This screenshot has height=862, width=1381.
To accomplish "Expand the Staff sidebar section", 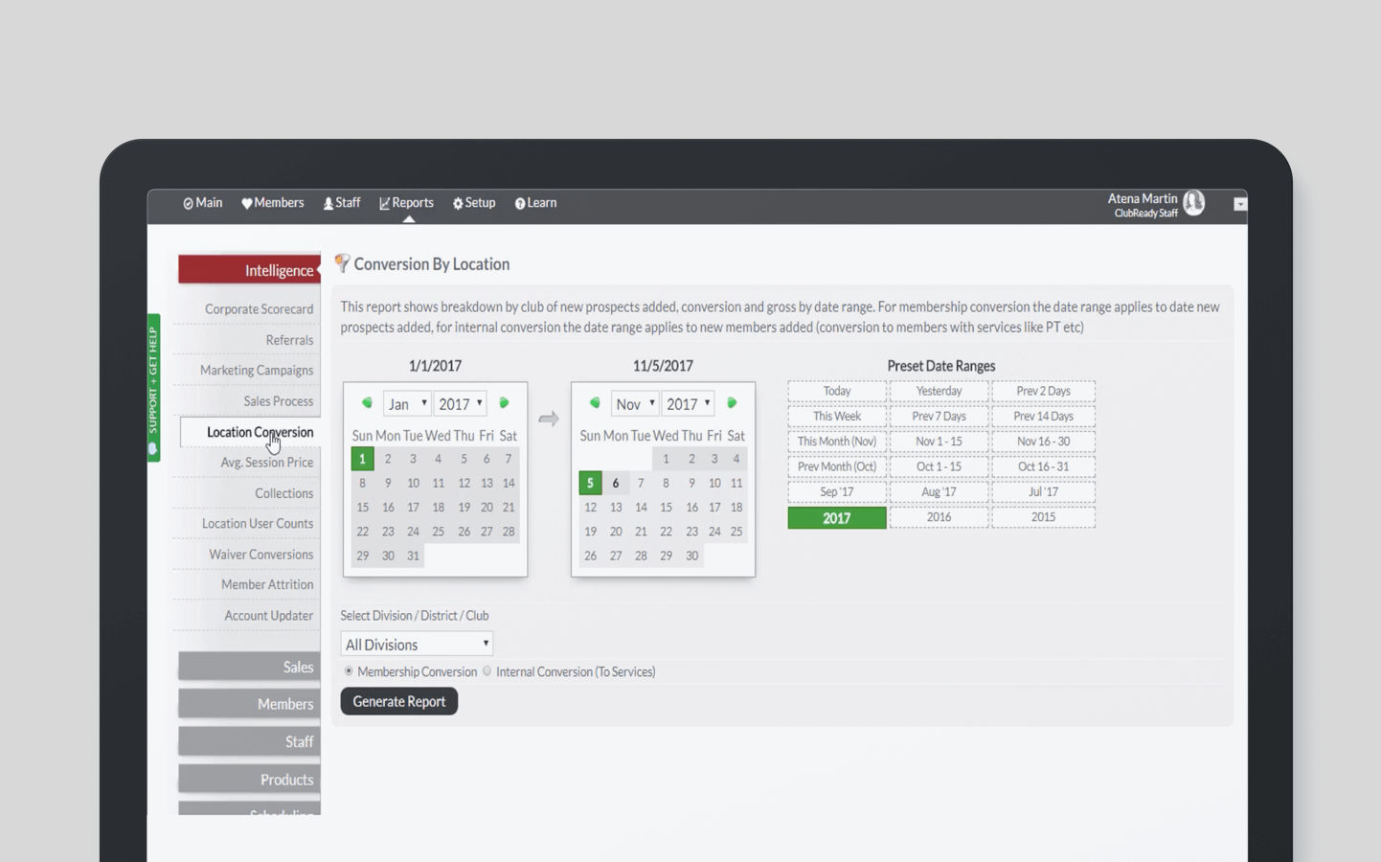I will [x=249, y=741].
